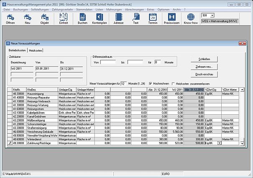Select the Winterdienst row
This screenshot has height=178, width=253.
(123, 139)
